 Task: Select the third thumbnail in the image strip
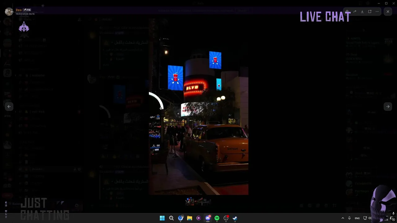pyautogui.click(x=207, y=202)
